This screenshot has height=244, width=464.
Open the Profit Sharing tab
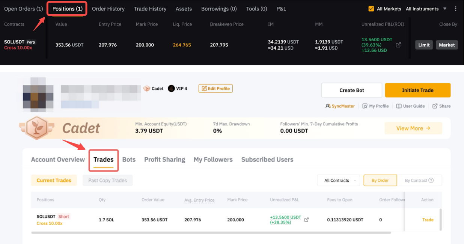[x=164, y=160]
